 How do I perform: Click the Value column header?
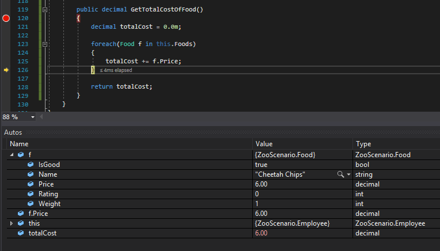pos(264,144)
